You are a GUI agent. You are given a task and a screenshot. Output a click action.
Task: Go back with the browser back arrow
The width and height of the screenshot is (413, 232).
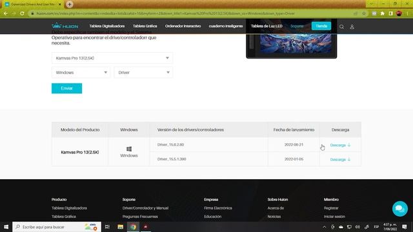[x=6, y=14]
